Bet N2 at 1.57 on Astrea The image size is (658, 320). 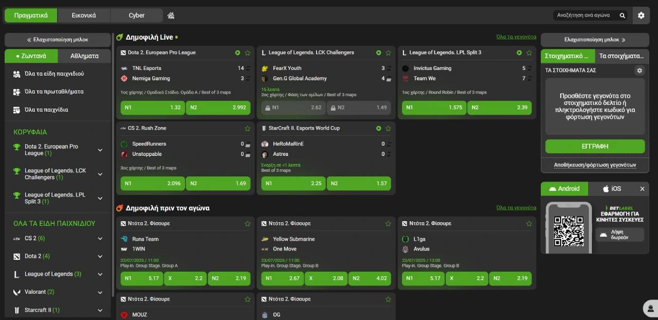click(358, 183)
